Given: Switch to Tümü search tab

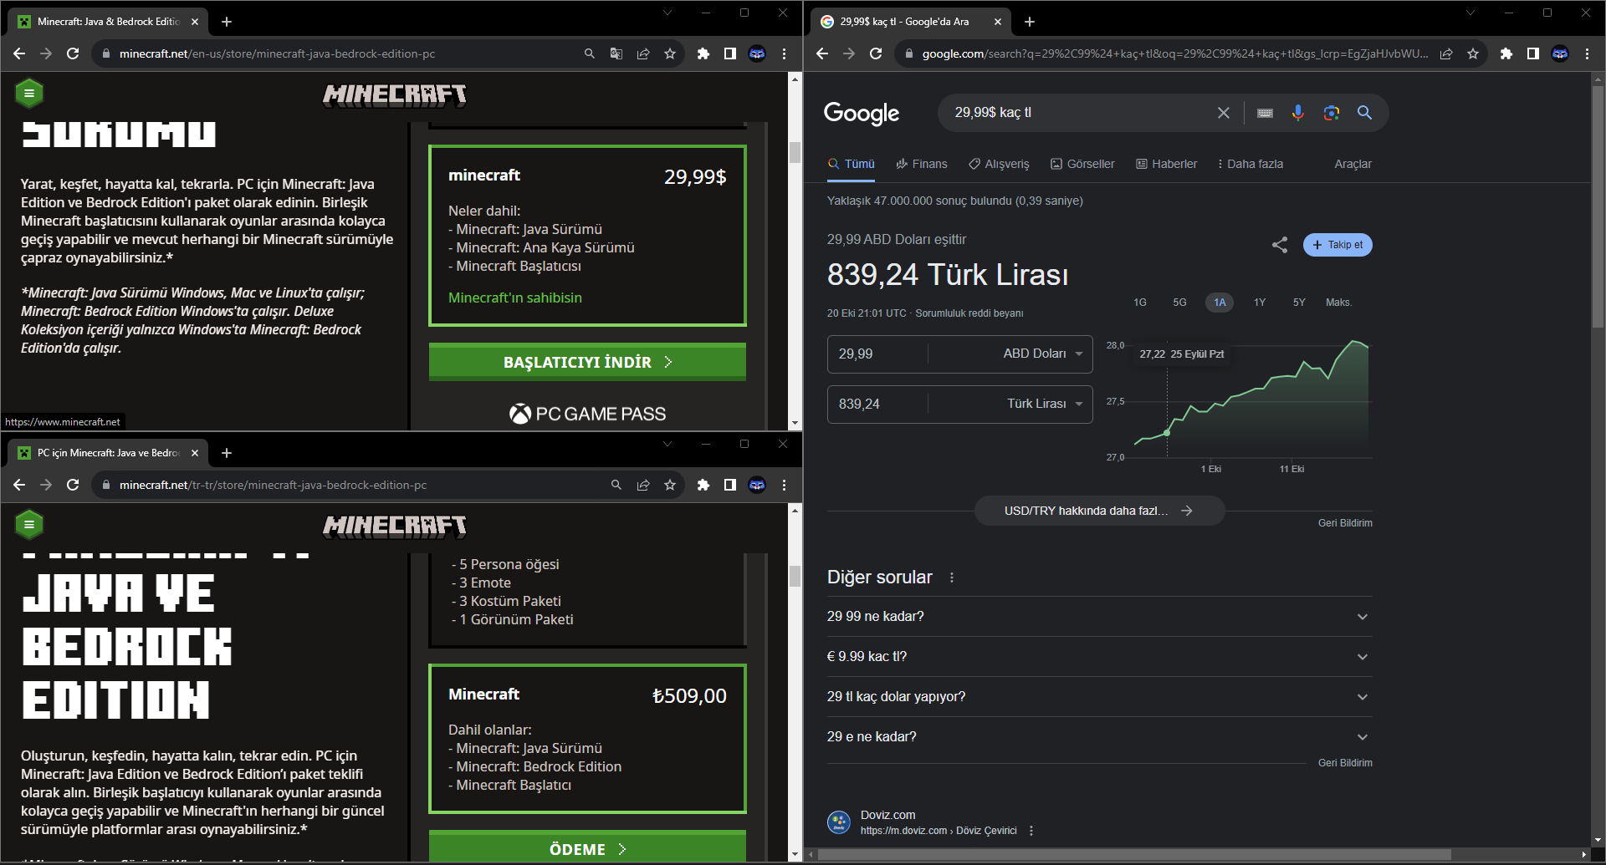Looking at the screenshot, I should 852,164.
